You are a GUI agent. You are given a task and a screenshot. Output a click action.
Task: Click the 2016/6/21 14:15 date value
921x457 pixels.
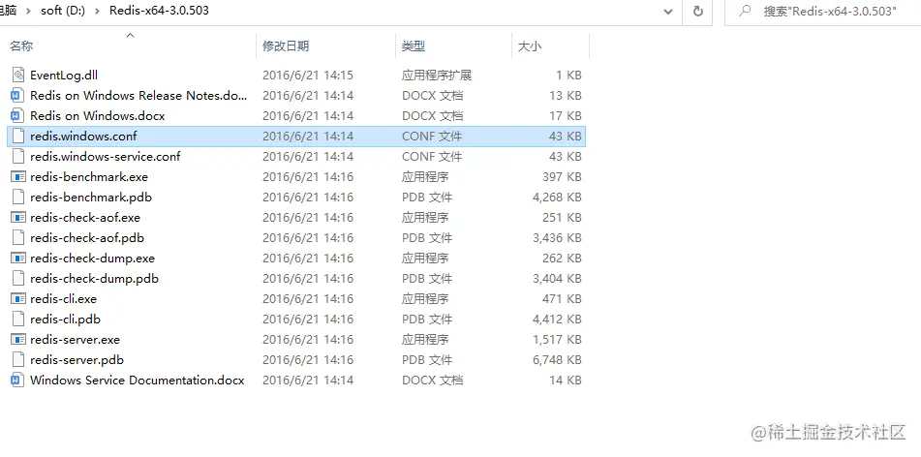point(308,76)
